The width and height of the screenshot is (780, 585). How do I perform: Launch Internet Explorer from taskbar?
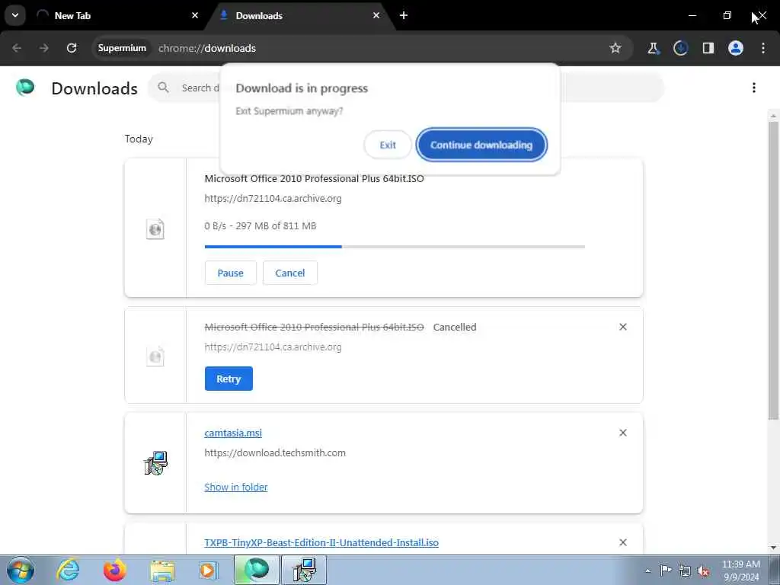[68, 570]
